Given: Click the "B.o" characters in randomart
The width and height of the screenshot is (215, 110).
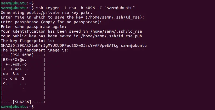Looking at the screenshot, I should pyautogui.click(x=16, y=74).
